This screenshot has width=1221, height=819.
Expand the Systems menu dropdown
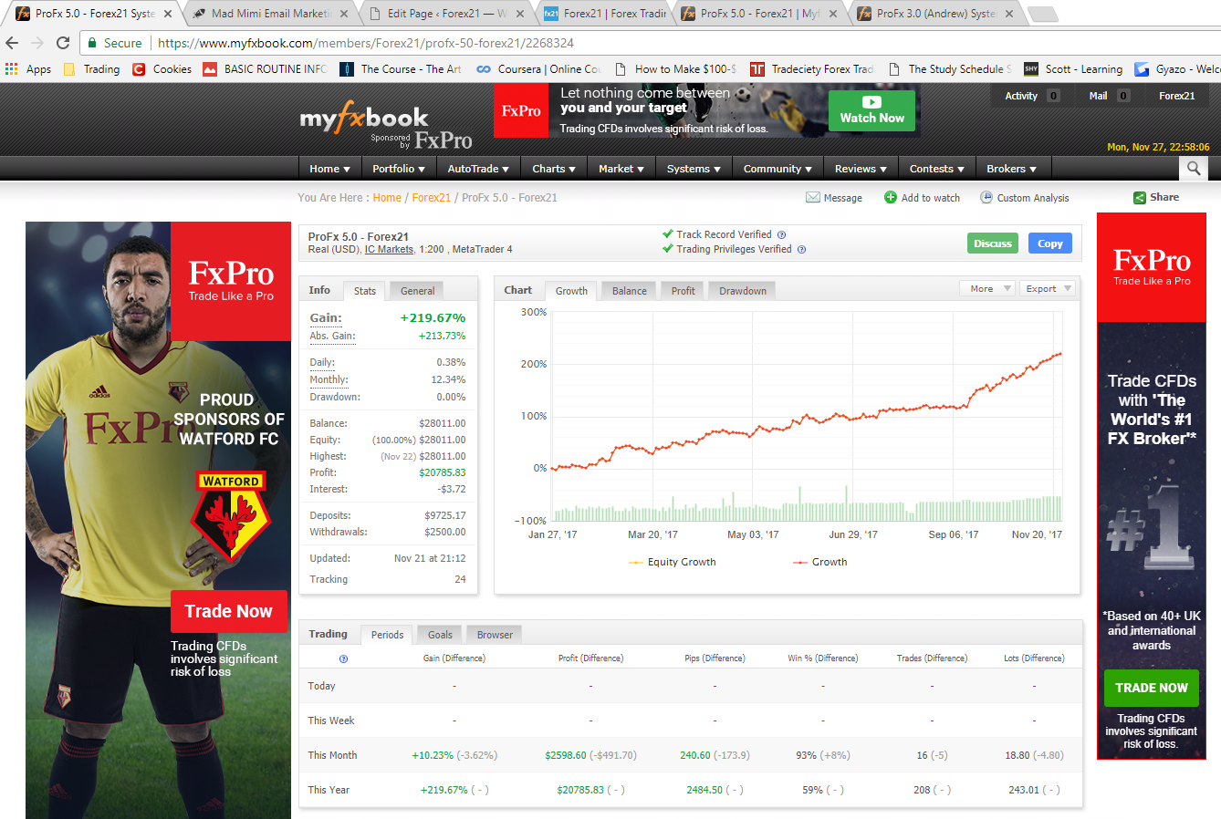[694, 169]
